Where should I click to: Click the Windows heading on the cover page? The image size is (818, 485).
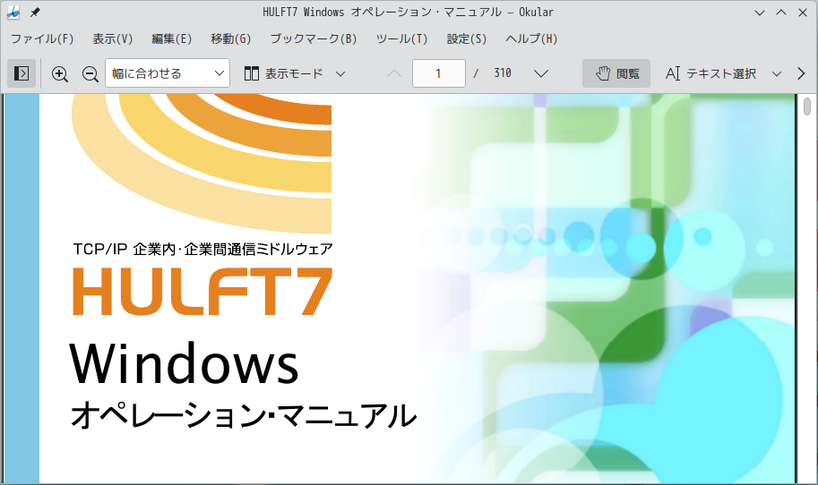click(185, 363)
